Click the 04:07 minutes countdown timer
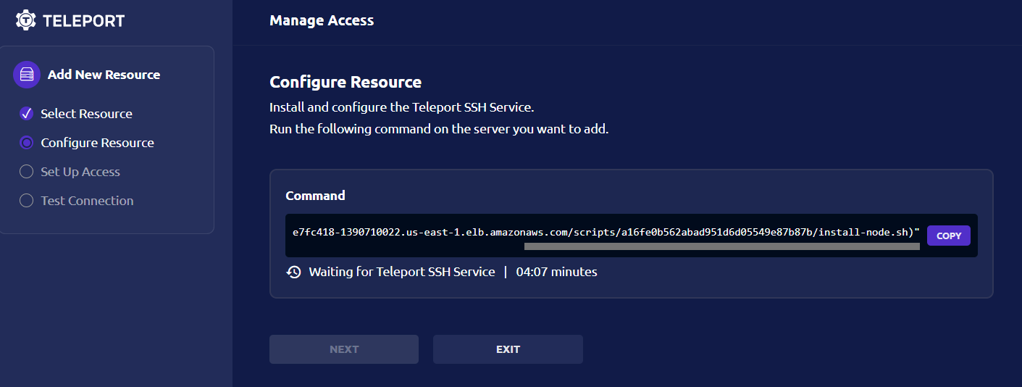The image size is (1022, 387). coord(556,272)
